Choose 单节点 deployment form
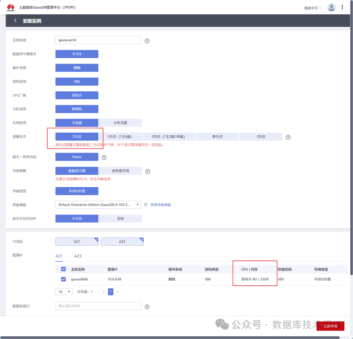 point(217,137)
